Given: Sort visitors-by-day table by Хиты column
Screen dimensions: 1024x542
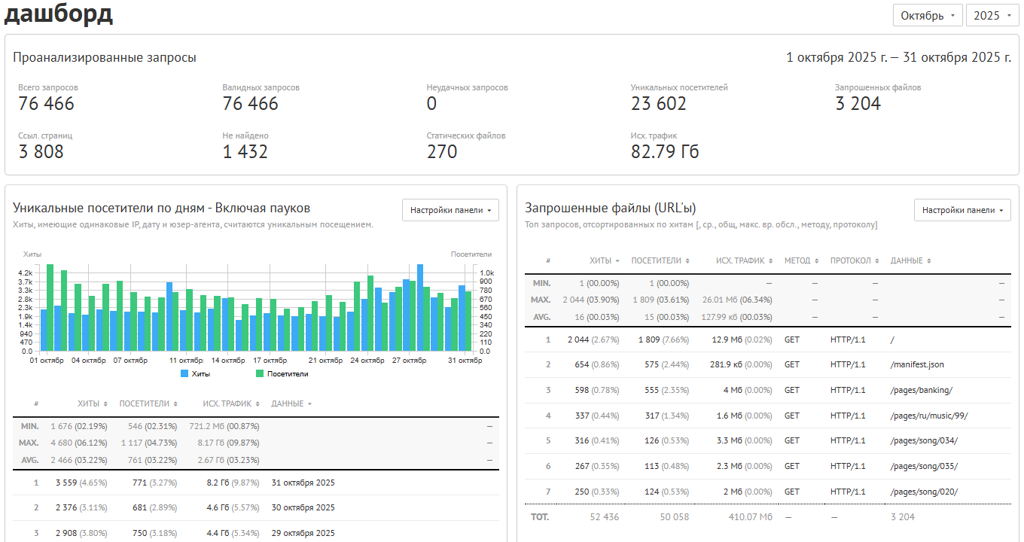Looking at the screenshot, I should coord(92,404).
